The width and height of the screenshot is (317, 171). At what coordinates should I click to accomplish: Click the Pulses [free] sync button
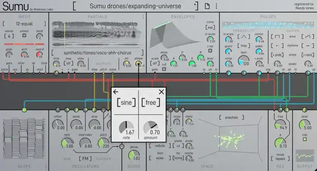(x=244, y=46)
